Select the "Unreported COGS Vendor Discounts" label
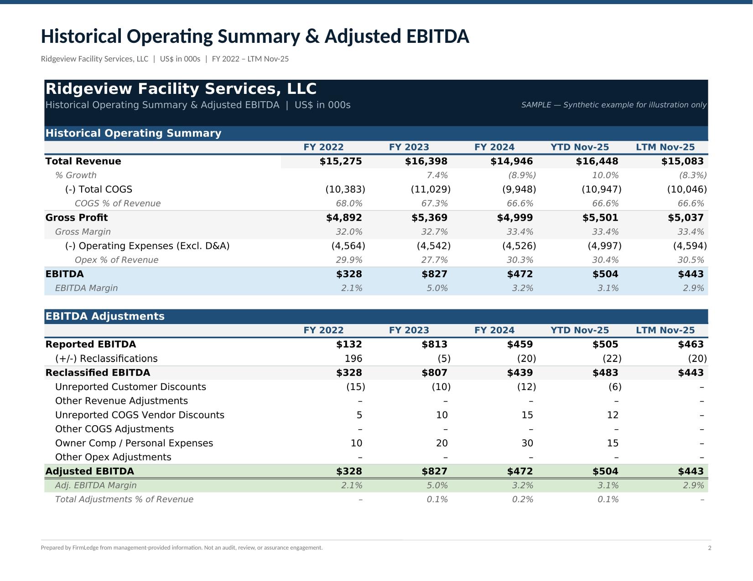This screenshot has width=753, height=581. (140, 415)
